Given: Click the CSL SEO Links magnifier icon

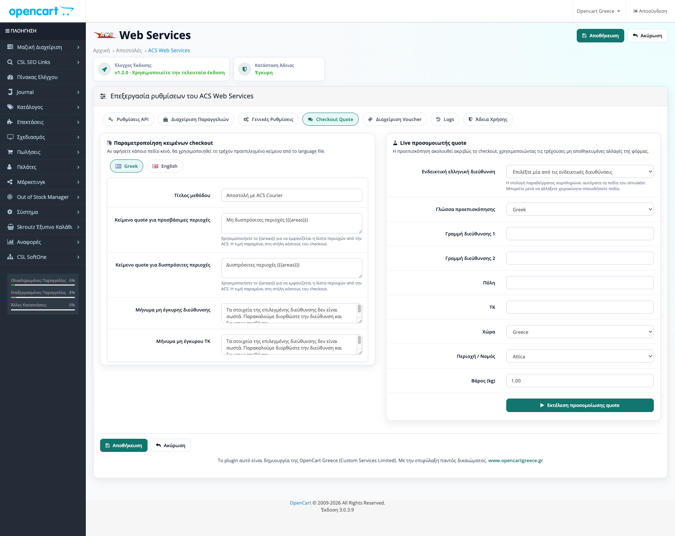Looking at the screenshot, I should click(x=10, y=62).
